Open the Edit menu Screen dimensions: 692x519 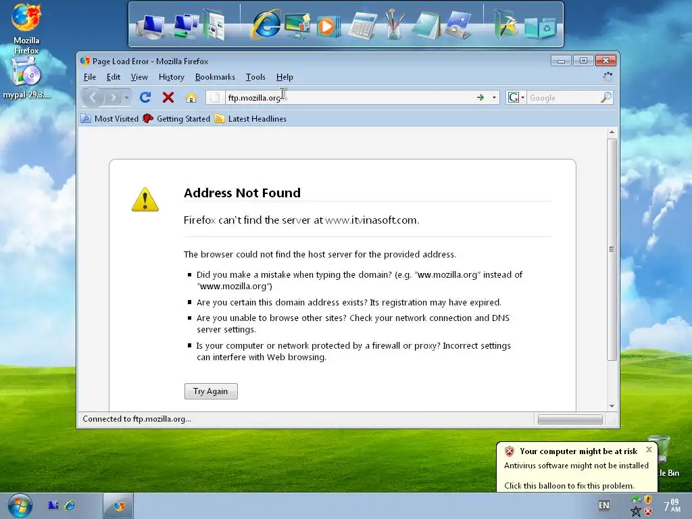click(x=114, y=77)
